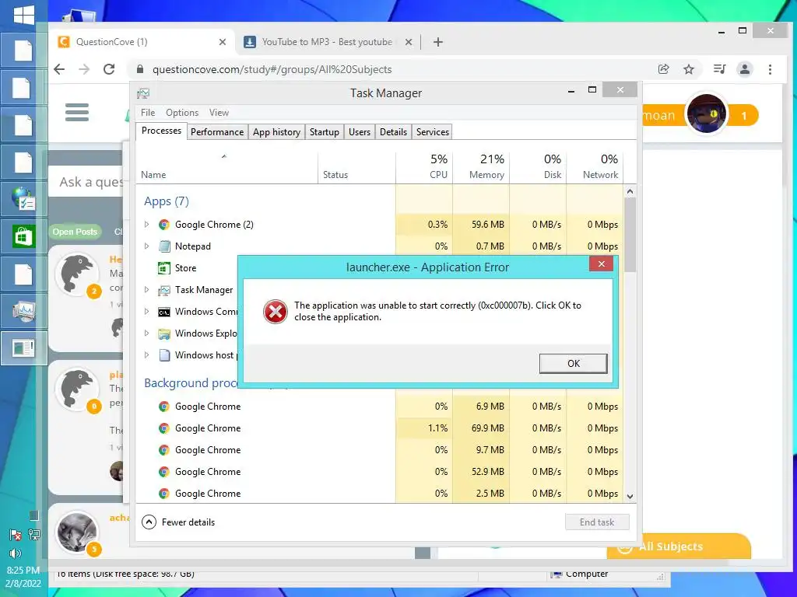Open Task Manager View menu
Image resolution: width=797 pixels, height=597 pixels.
[x=219, y=113]
